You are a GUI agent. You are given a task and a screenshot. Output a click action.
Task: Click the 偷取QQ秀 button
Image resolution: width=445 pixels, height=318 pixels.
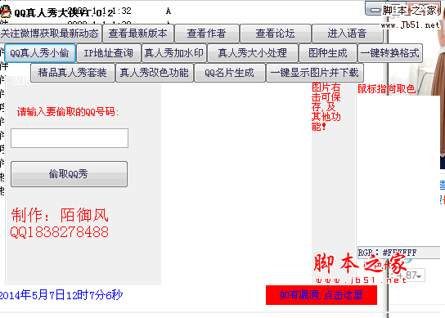(x=69, y=174)
